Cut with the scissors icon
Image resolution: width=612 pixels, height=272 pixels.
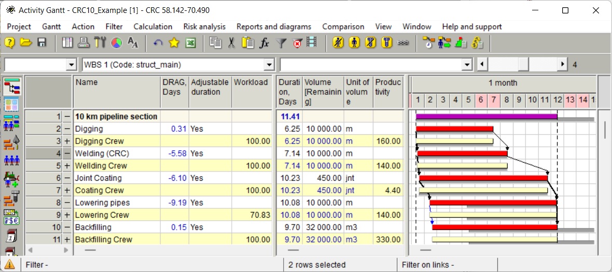point(231,43)
